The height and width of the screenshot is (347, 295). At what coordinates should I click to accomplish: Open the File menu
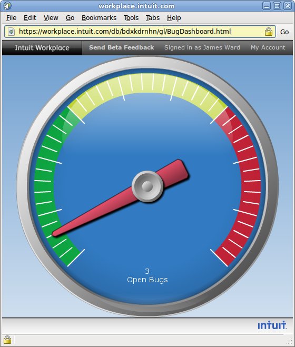point(11,18)
